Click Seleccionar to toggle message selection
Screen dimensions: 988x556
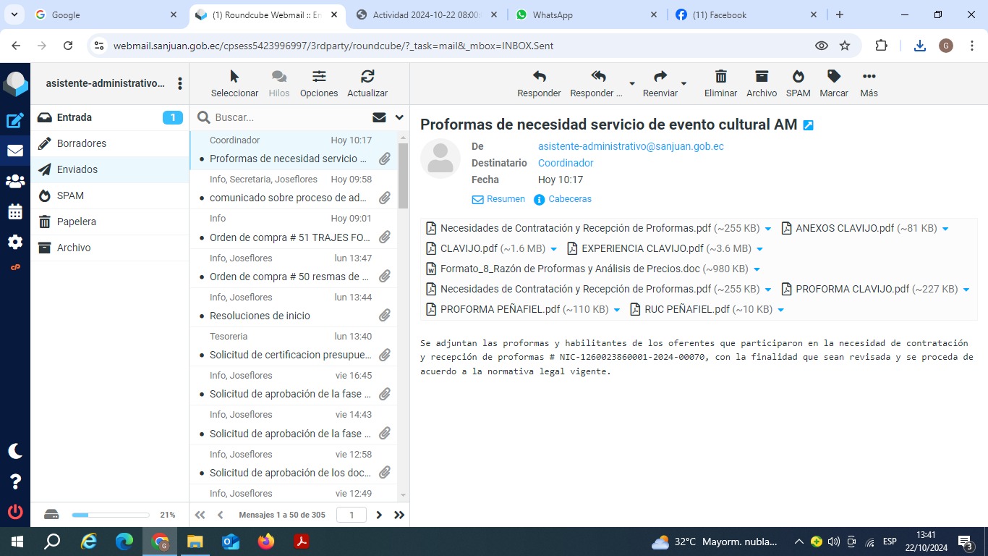tap(234, 83)
